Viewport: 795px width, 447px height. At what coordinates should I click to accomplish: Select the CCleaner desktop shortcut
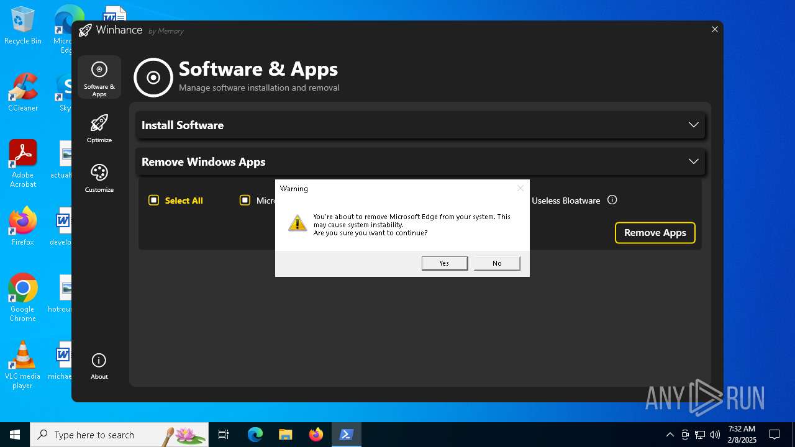(x=23, y=93)
